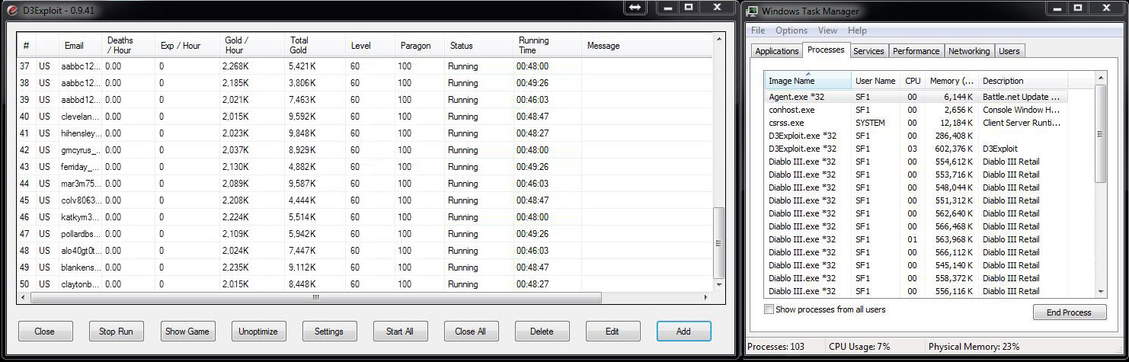Select the Agent.exe *32 process row

pos(916,97)
